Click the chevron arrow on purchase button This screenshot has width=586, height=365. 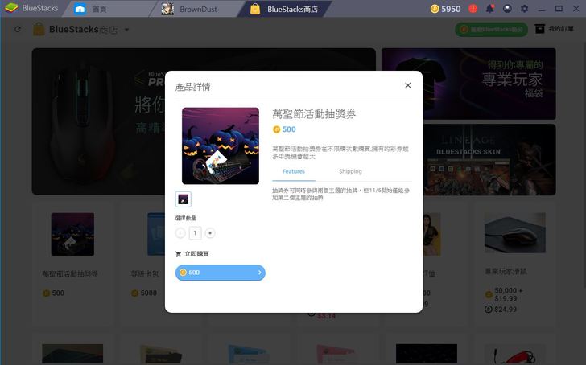pyautogui.click(x=259, y=273)
